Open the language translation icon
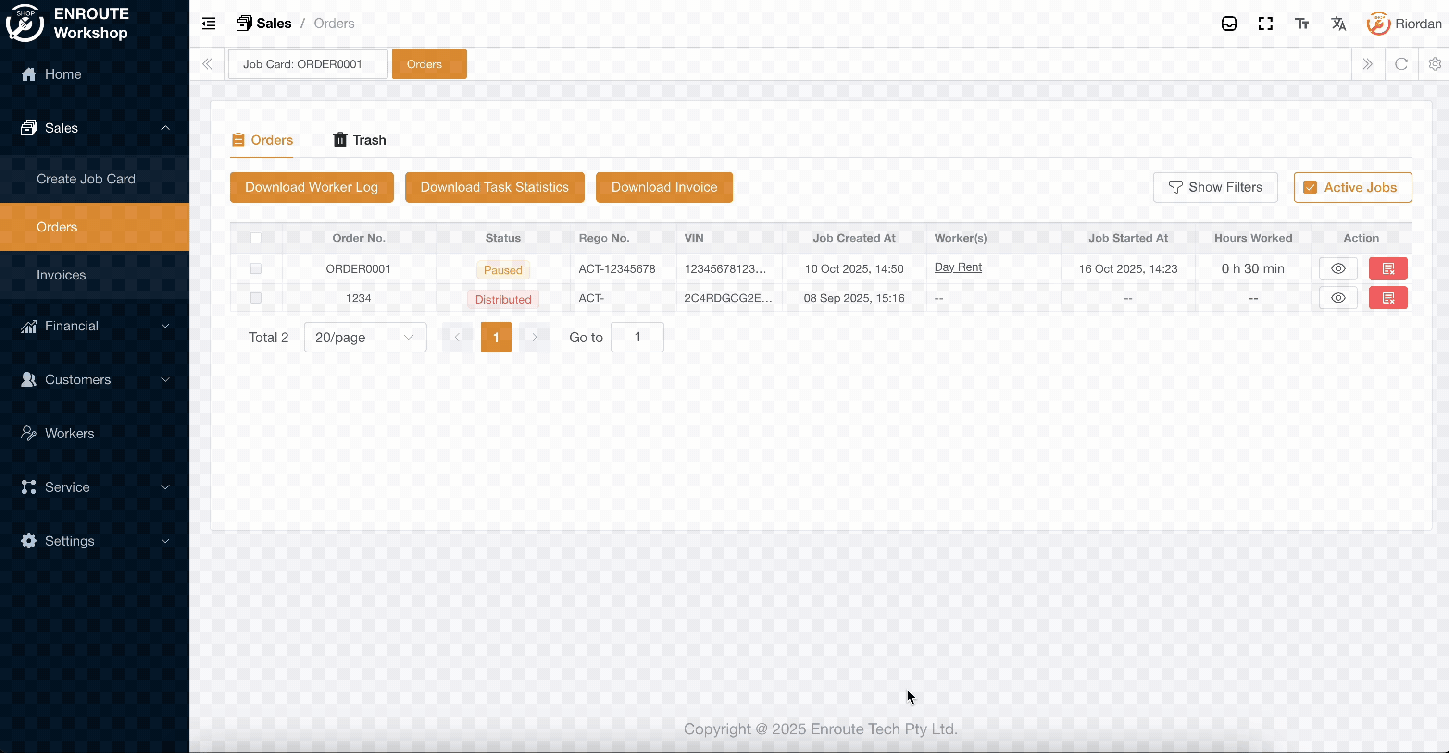The width and height of the screenshot is (1449, 753). click(x=1339, y=24)
